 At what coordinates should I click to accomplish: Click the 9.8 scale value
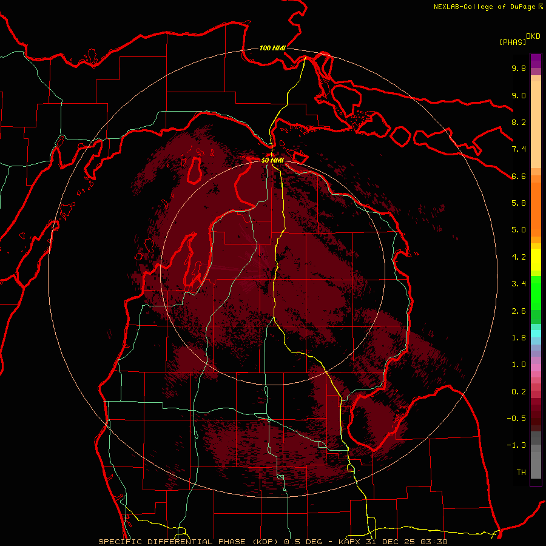point(519,68)
